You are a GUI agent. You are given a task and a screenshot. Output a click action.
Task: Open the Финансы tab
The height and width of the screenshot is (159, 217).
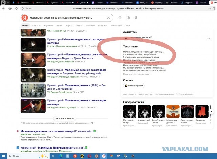(x=90, y=26)
